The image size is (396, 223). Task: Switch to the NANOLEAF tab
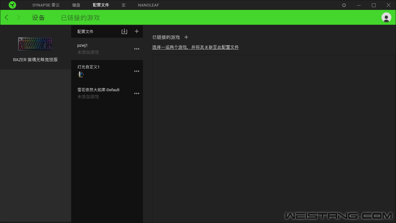pyautogui.click(x=148, y=5)
